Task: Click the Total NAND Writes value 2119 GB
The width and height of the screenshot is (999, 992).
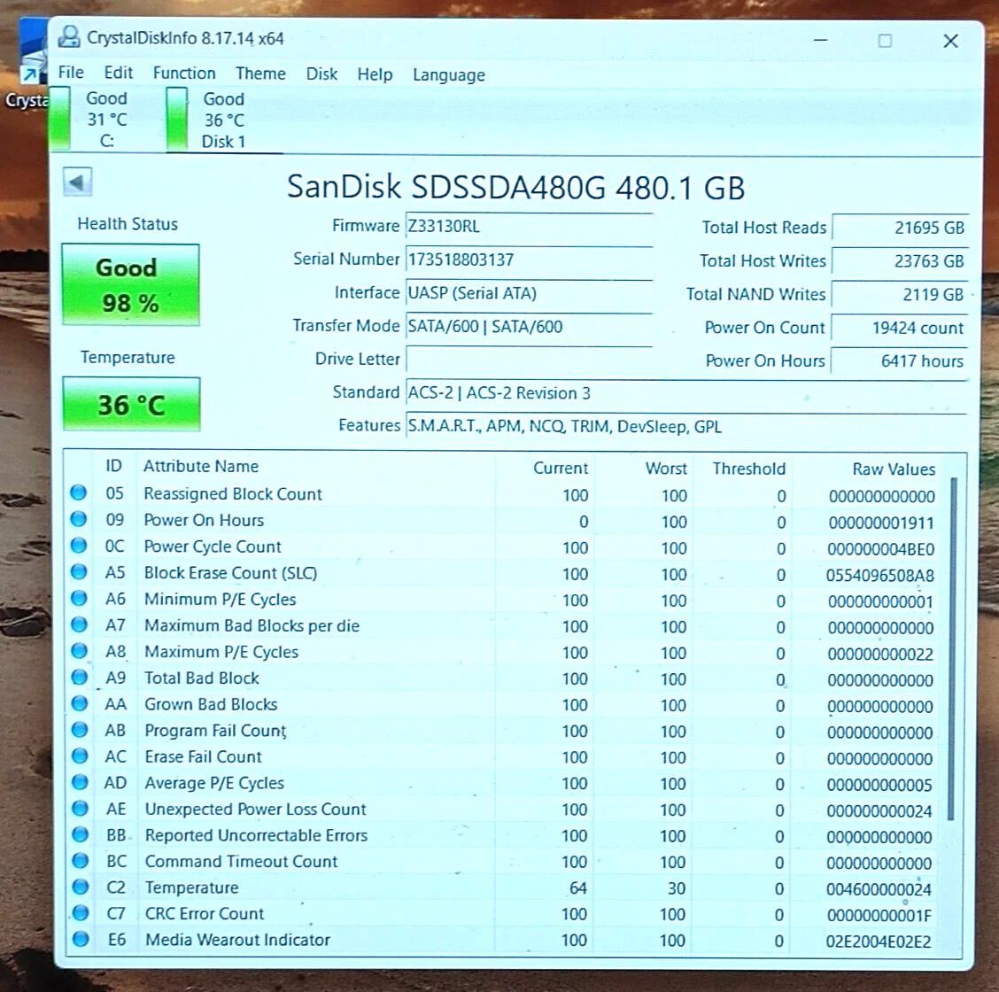Action: (900, 294)
